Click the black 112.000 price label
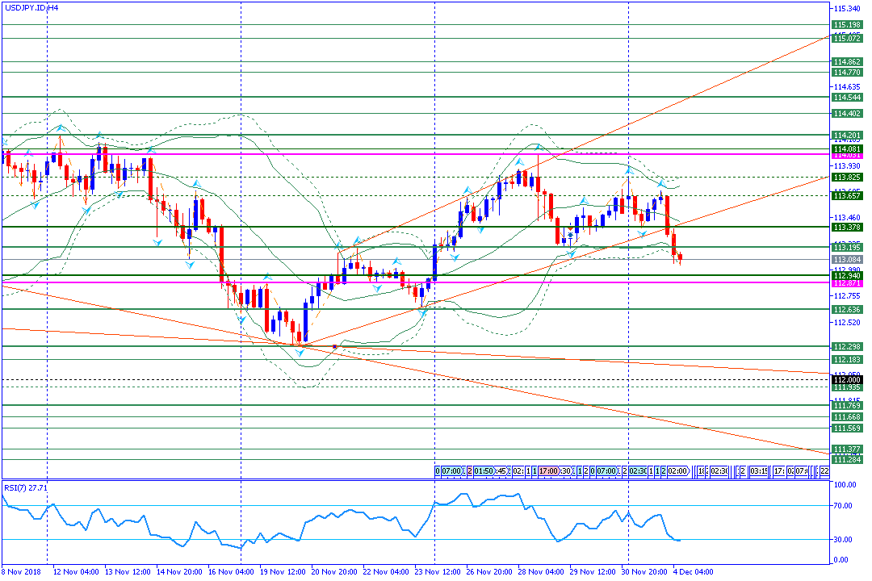872x581 pixels. (847, 379)
